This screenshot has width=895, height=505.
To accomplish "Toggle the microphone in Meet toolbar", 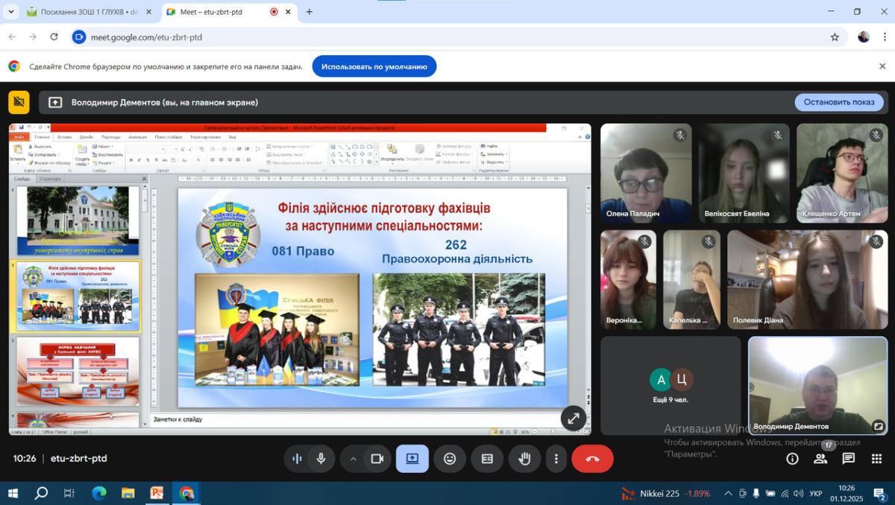I will tap(321, 459).
